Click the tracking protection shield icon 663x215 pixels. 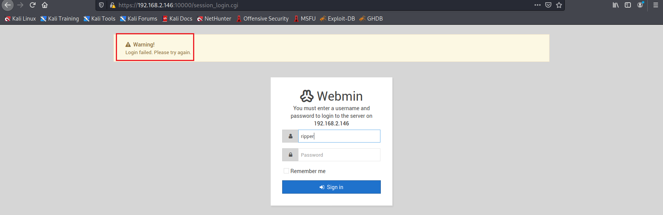[101, 5]
